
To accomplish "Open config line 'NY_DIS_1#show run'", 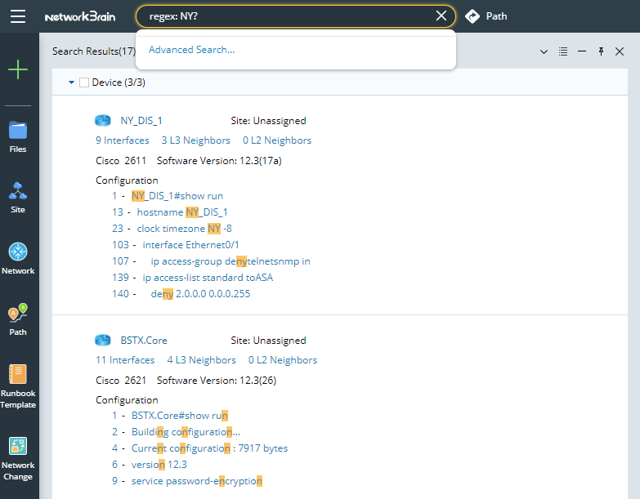I will point(177,196).
